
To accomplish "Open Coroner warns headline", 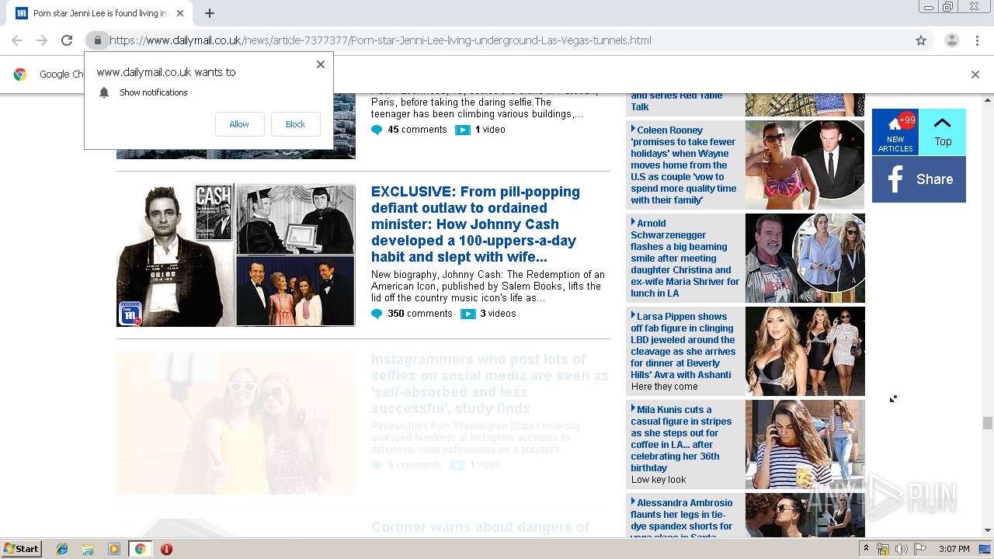I will point(480,527).
